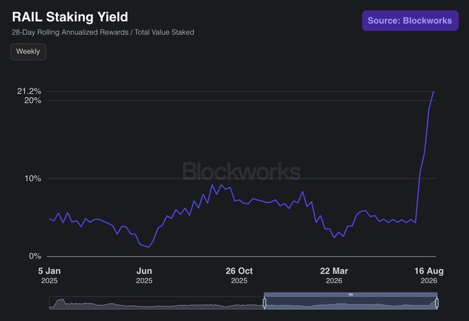Click the Jun 2025 x-axis label
The width and height of the screenshot is (469, 321).
click(x=144, y=276)
